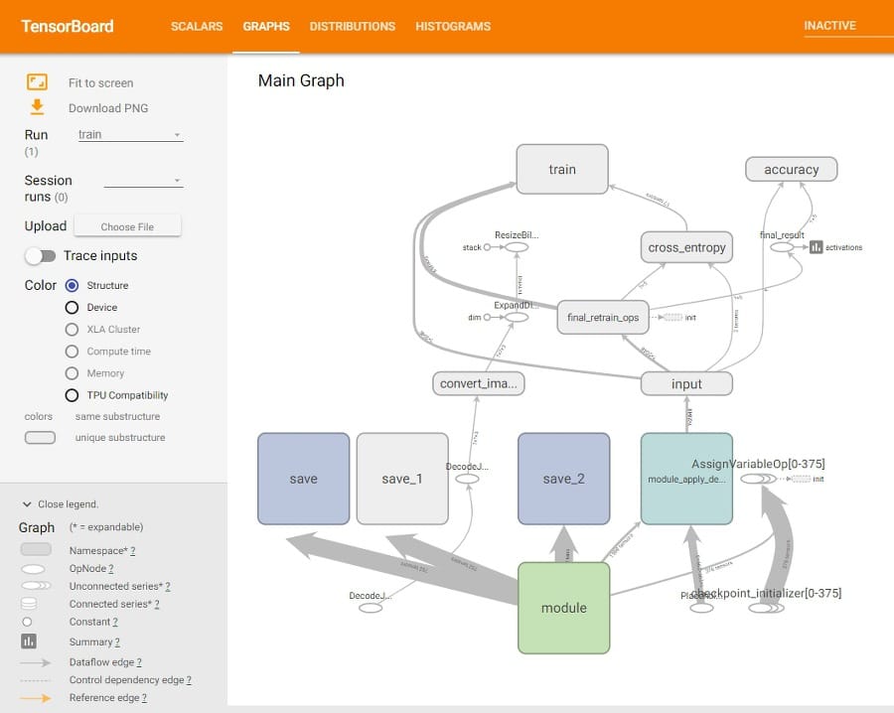
Task: Open the Session runs dropdown
Action: (143, 181)
